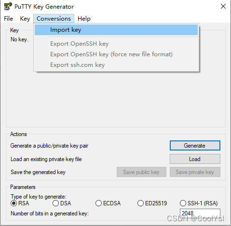Screen dimensions: 231x226
Task: Click the Save private key button
Action: pos(195,172)
